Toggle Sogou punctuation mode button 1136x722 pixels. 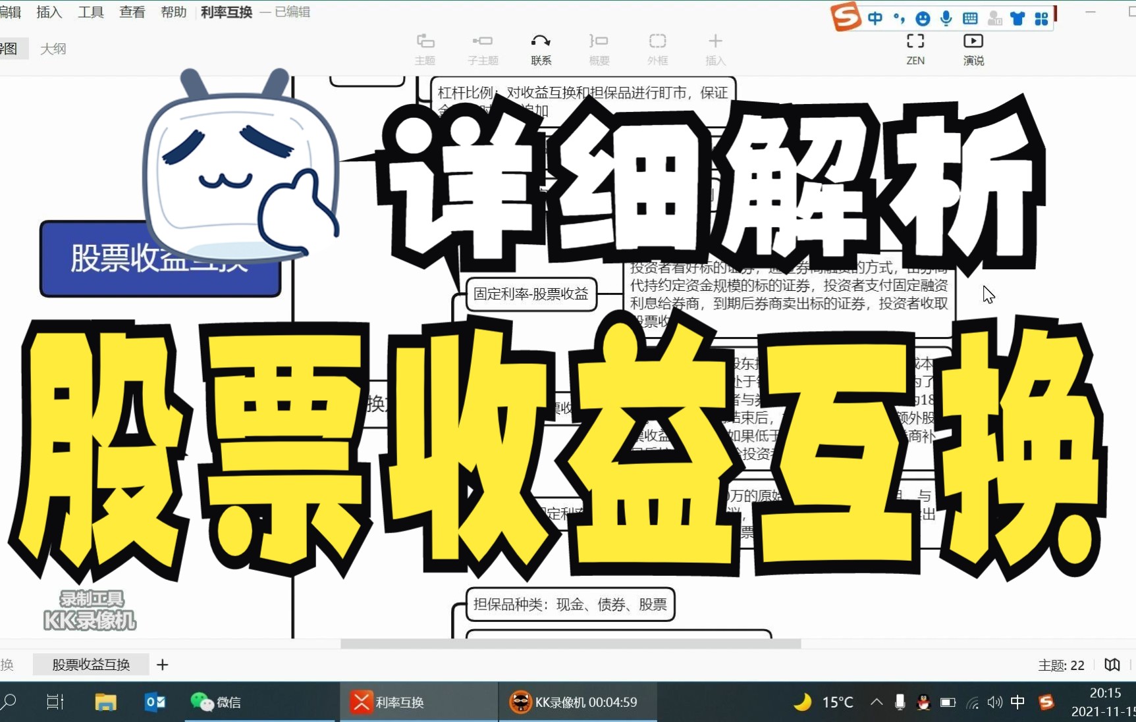point(900,18)
